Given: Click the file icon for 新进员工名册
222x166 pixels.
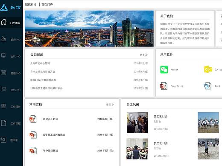Looking at the screenshot, I should click(x=33, y=119).
